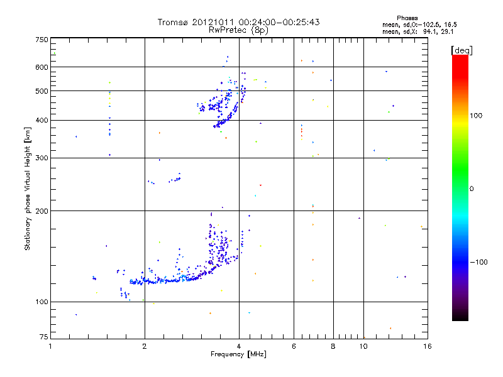Image resolution: width=503 pixels, height=377 pixels.
Task: Click the '[deg]' unit label above the colorbar
Action: pos(462,51)
